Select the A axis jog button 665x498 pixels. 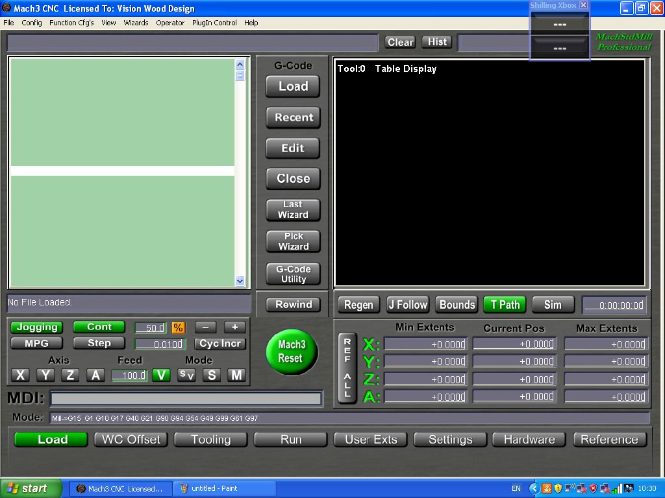(x=95, y=375)
